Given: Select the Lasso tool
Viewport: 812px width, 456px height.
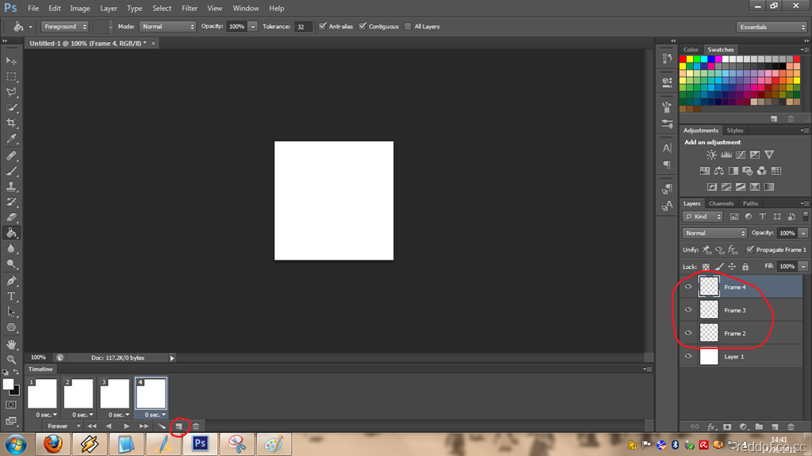Looking at the screenshot, I should (x=11, y=92).
